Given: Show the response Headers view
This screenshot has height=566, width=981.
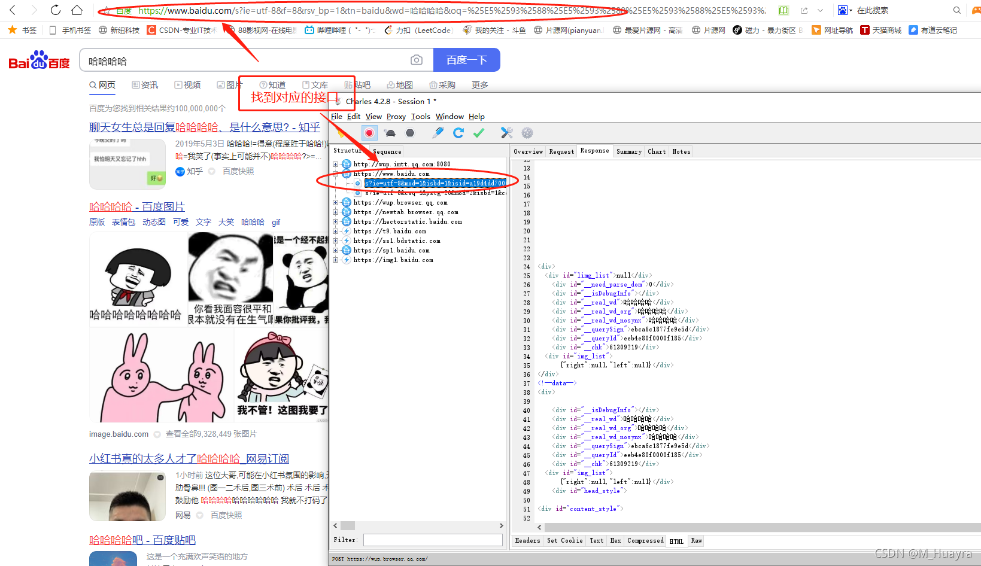Looking at the screenshot, I should tap(527, 540).
